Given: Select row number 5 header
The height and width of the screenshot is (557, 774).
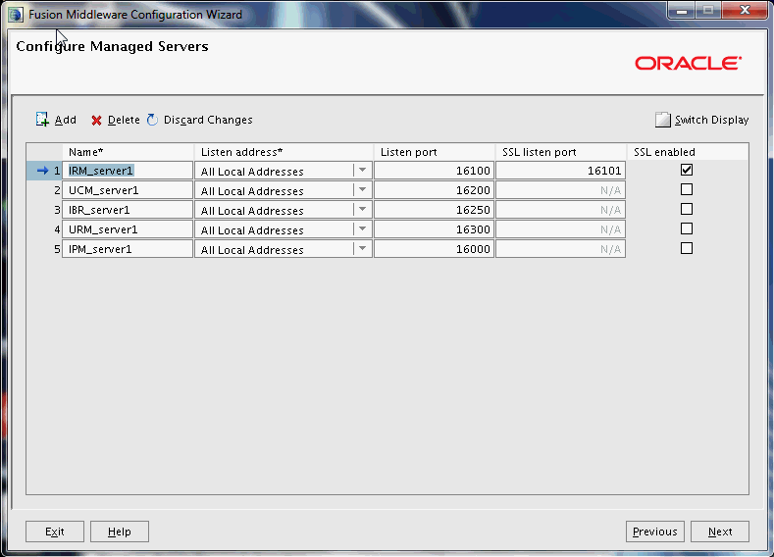Looking at the screenshot, I should (x=44, y=249).
